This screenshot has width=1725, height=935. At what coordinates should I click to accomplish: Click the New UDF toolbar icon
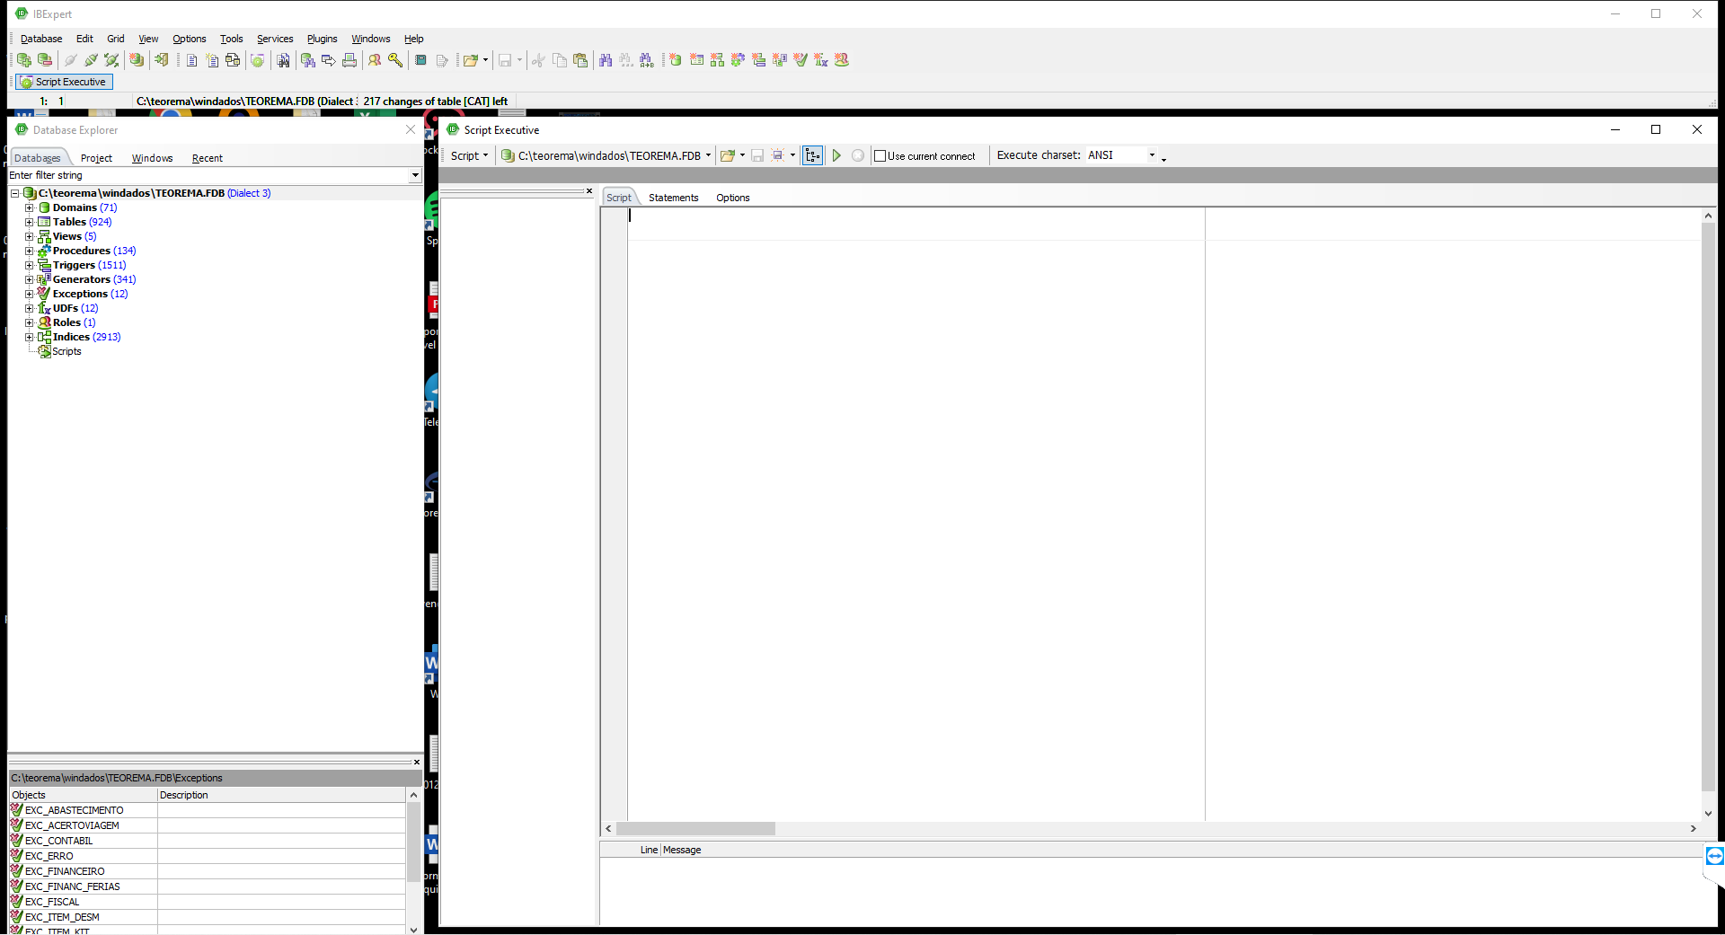[820, 60]
